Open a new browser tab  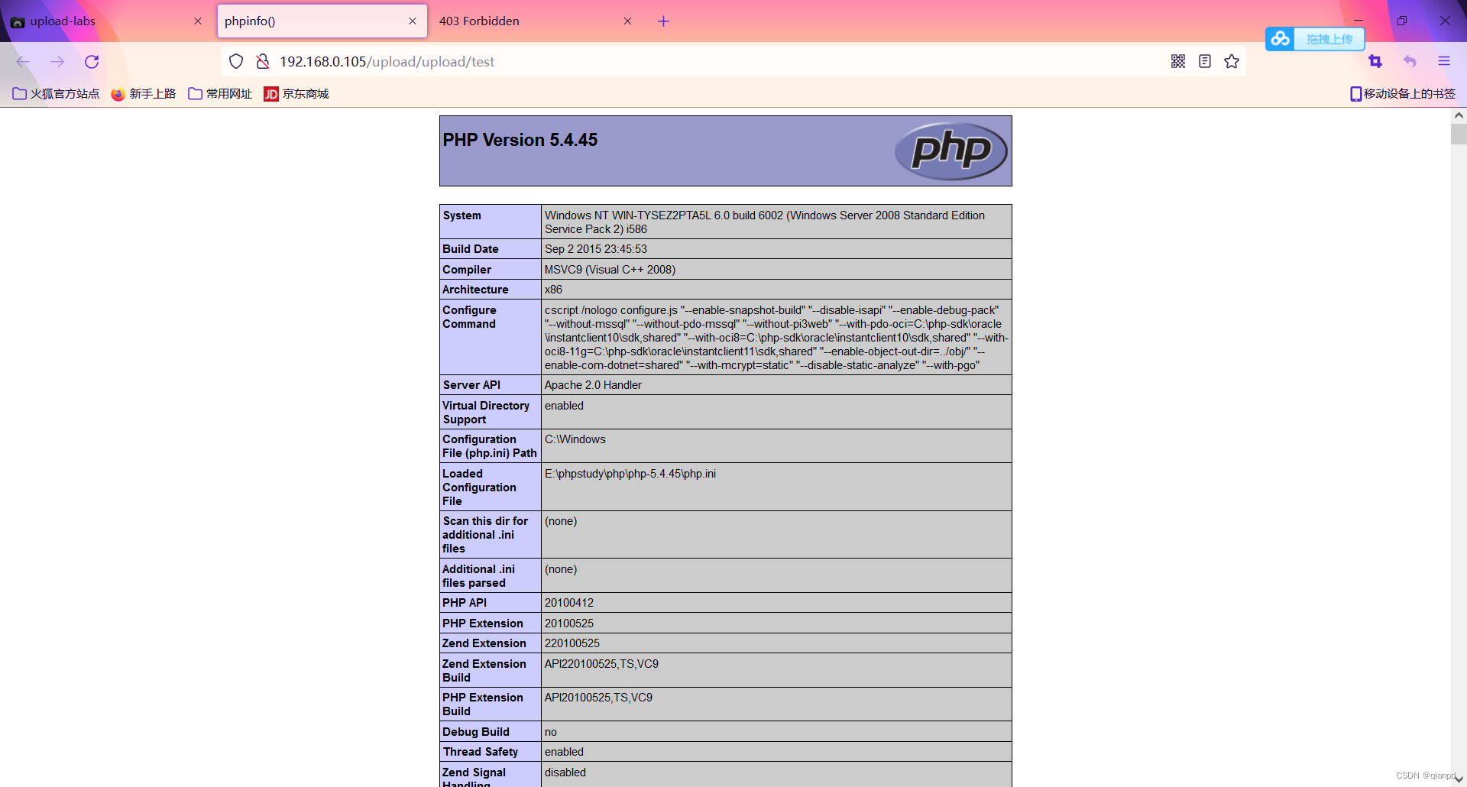(663, 21)
